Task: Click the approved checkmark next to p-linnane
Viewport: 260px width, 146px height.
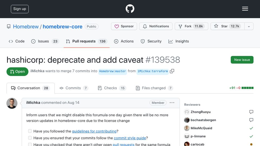Action: point(251,136)
